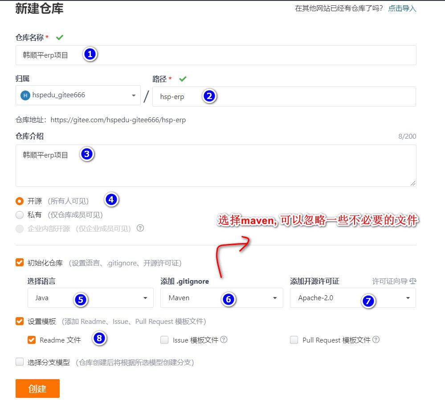Click the hspedu_gitee666 owner avatar icon
Screen dimensions: 445x401
pyautogui.click(x=25, y=95)
